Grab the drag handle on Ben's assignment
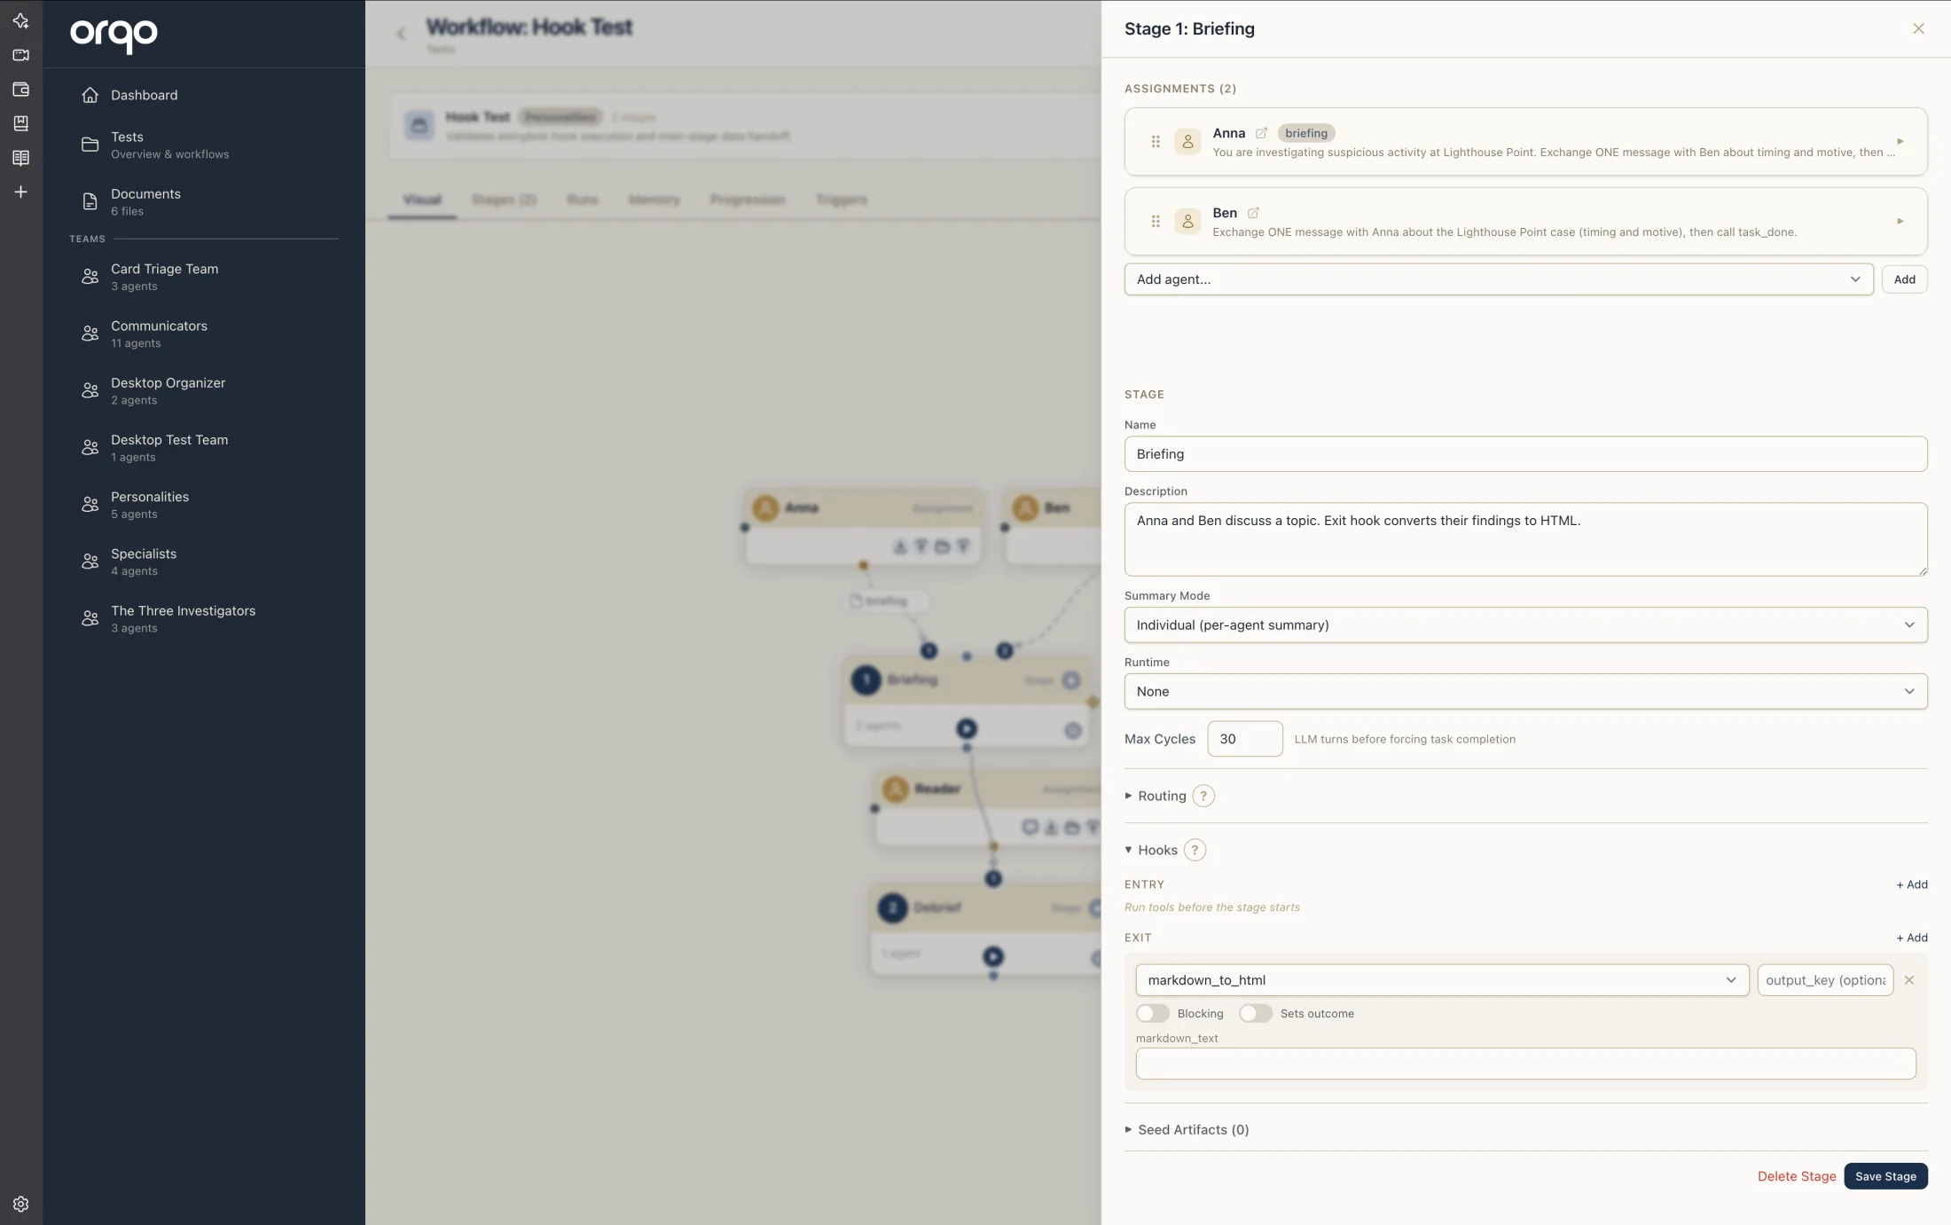Screen dimensions: 1951x1225 click(x=1156, y=221)
